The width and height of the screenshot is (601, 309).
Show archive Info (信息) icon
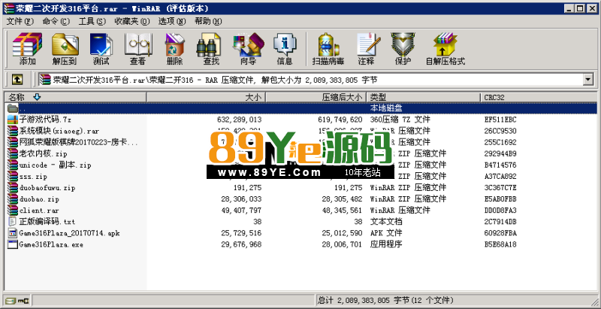pos(285,49)
